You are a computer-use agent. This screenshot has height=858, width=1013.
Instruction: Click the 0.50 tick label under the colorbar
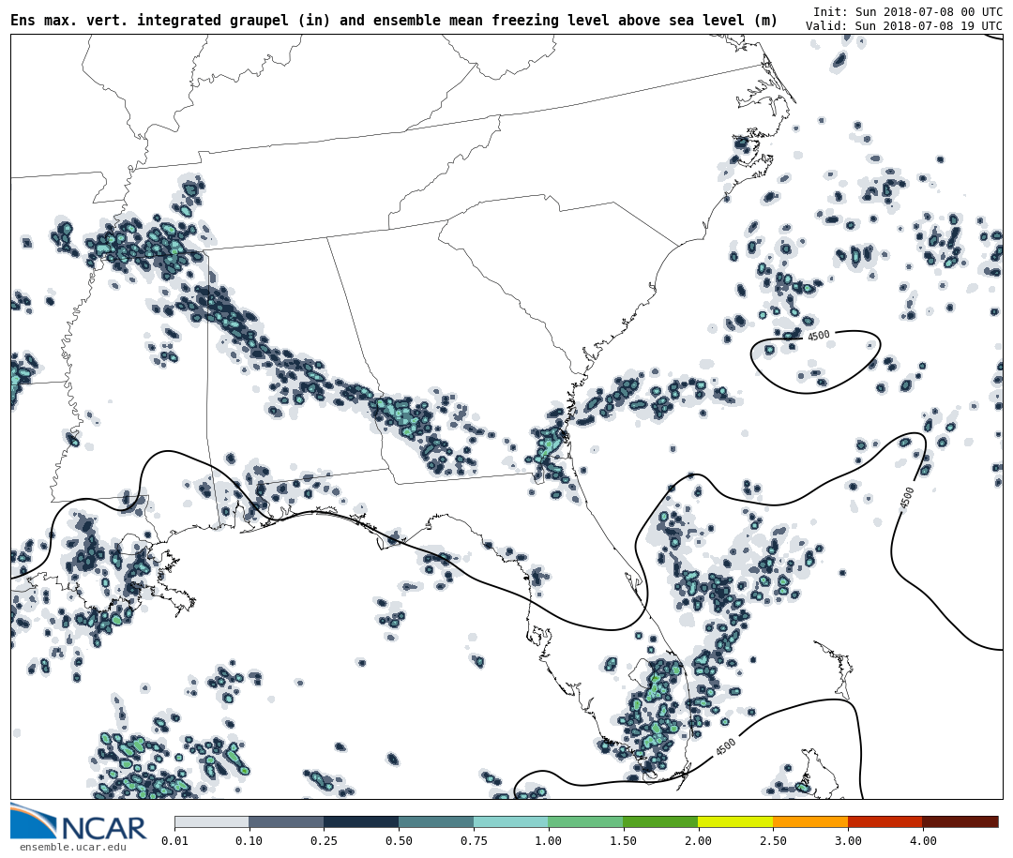(x=399, y=841)
